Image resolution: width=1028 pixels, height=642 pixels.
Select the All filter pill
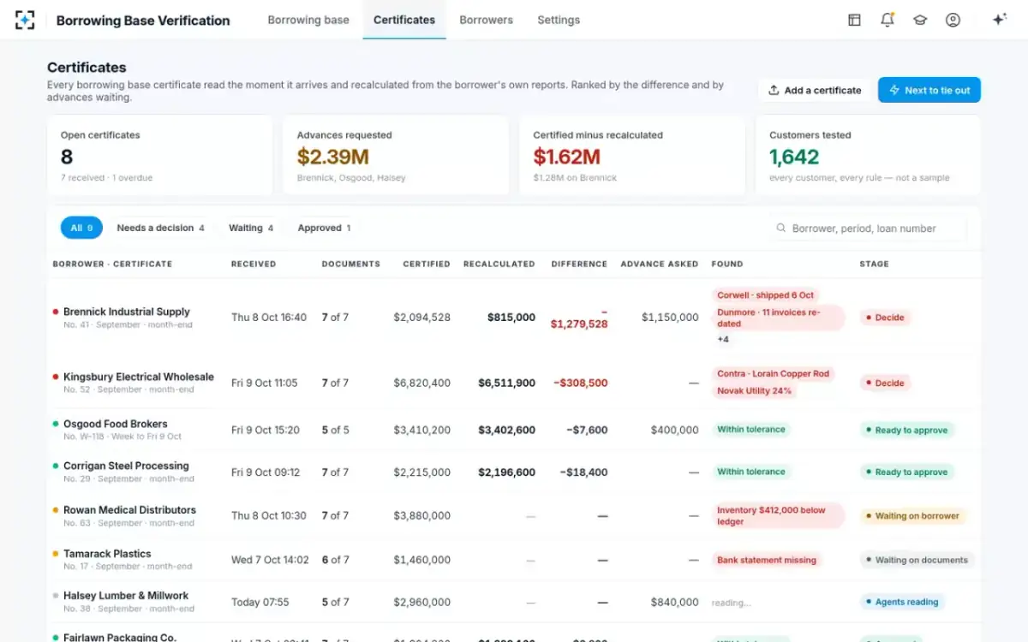[x=81, y=228]
